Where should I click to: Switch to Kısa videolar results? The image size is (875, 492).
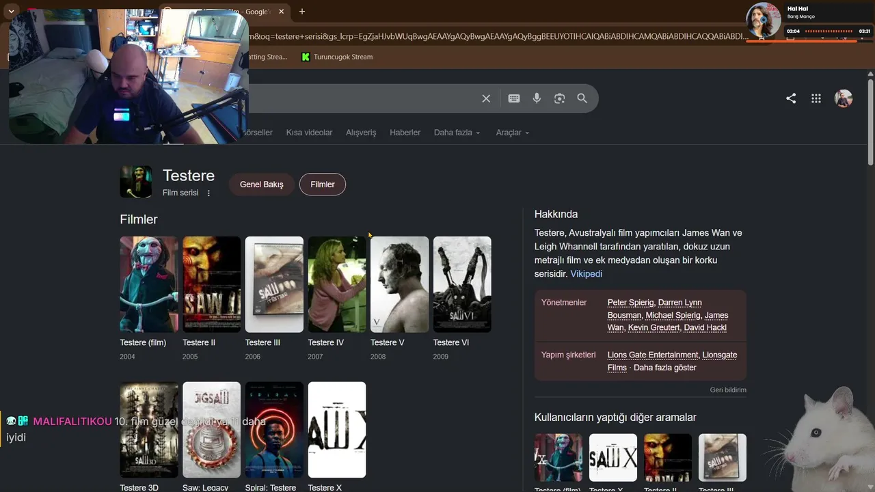[x=309, y=133]
